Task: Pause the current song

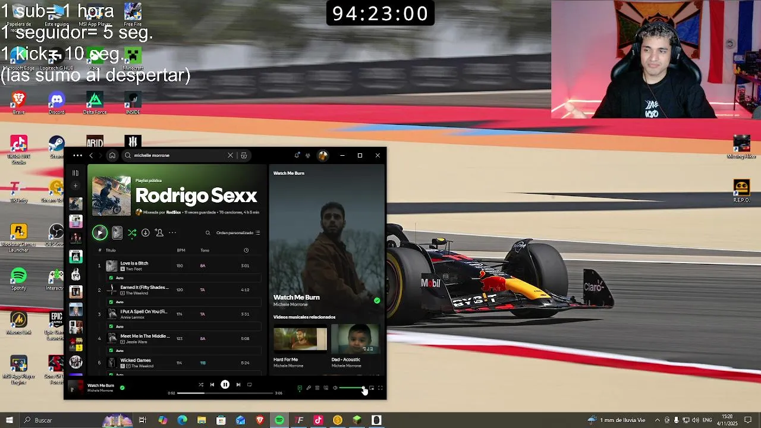Action: (225, 385)
